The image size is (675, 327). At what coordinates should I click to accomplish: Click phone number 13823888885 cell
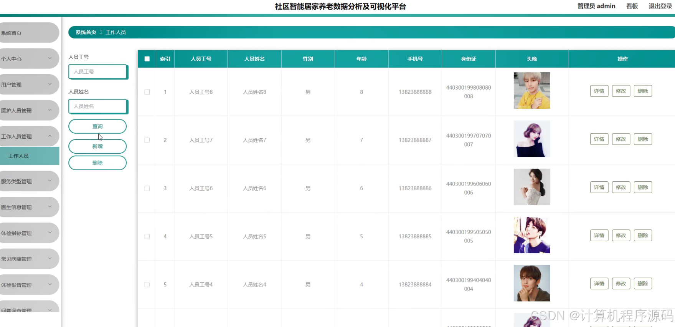[x=415, y=237]
